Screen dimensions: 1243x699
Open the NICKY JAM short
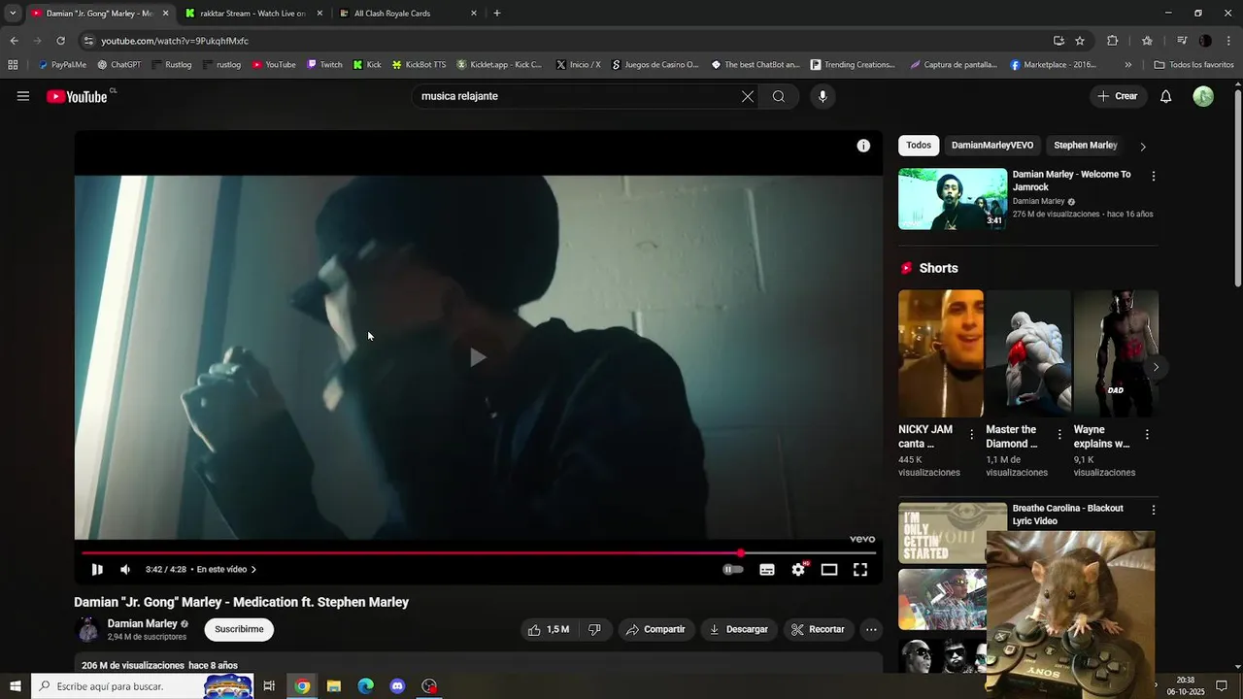pyautogui.click(x=941, y=353)
